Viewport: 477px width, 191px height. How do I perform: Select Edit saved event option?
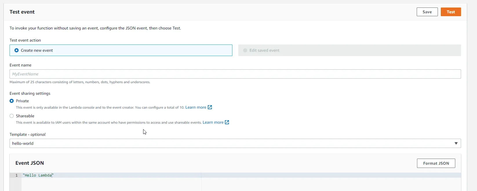point(349,50)
